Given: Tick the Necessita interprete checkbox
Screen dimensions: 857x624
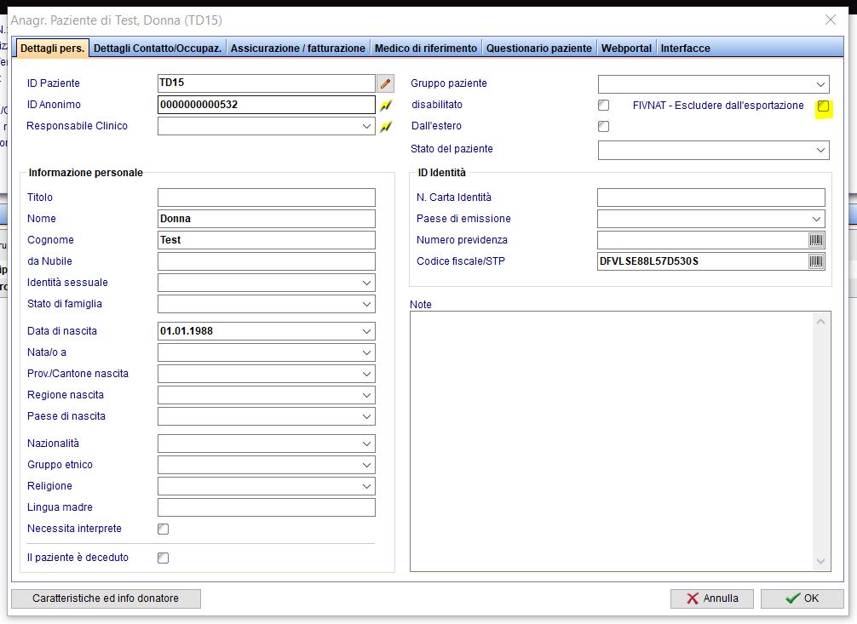Looking at the screenshot, I should coord(163,529).
